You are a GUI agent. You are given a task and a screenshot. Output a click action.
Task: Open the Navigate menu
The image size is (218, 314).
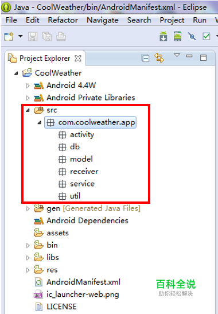(x=103, y=20)
